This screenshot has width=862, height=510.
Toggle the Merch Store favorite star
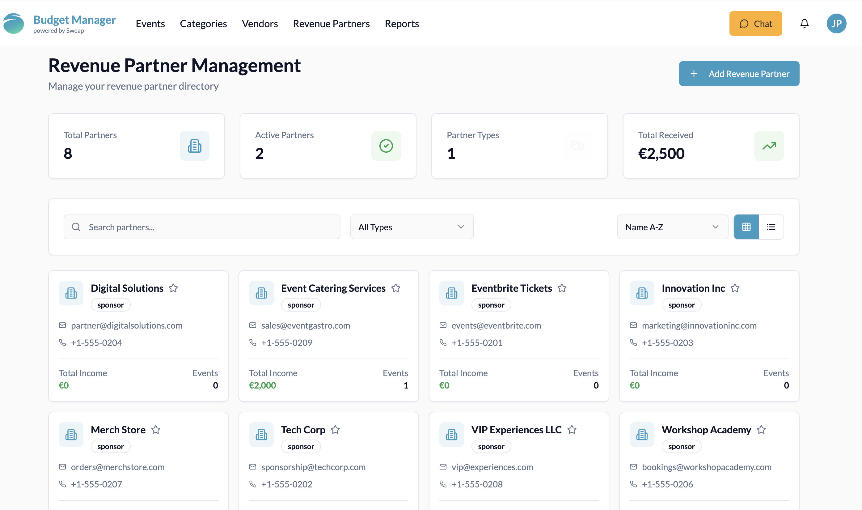[x=156, y=430]
